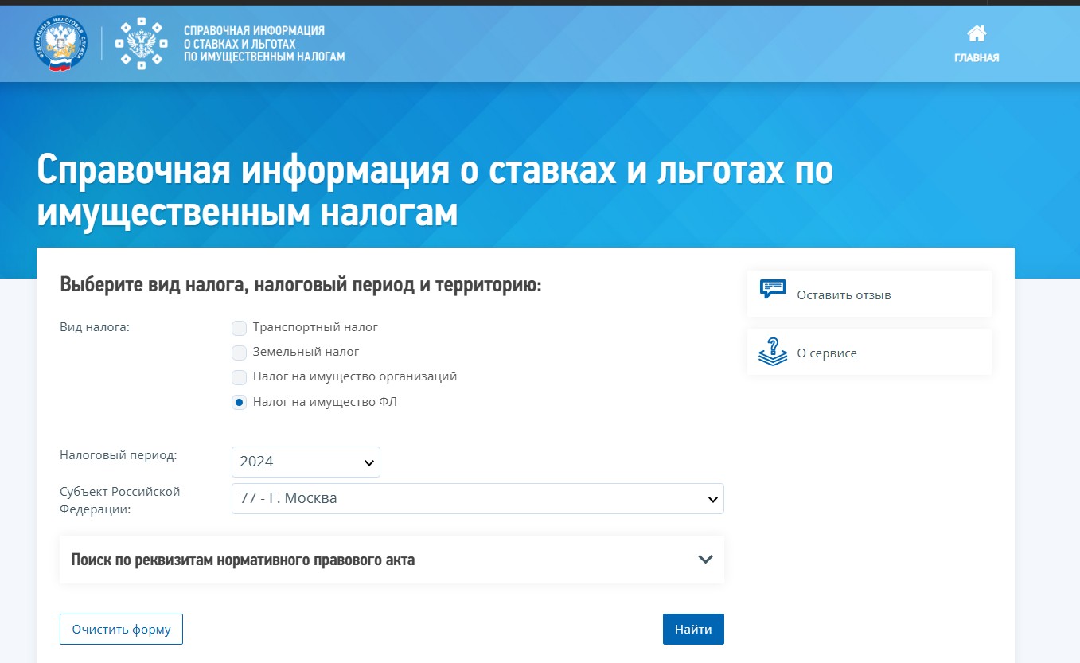Click the ГЛАВНАЯ menu label
The image size is (1080, 663).
[977, 57]
